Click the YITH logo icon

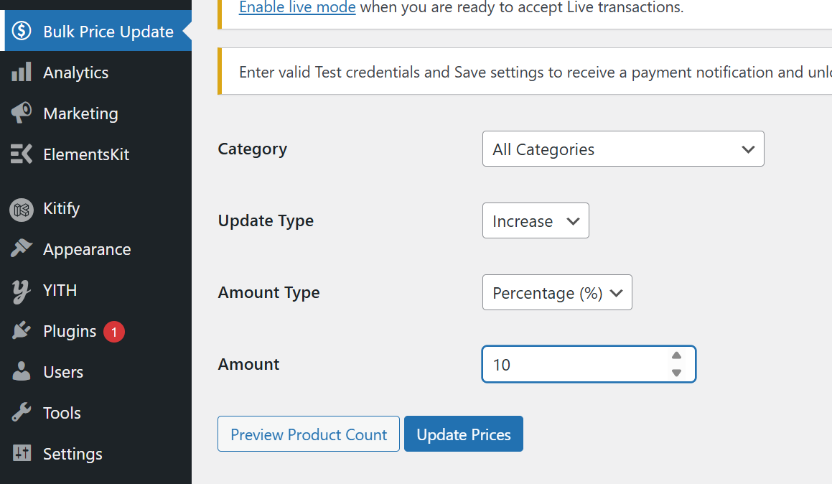(x=22, y=291)
